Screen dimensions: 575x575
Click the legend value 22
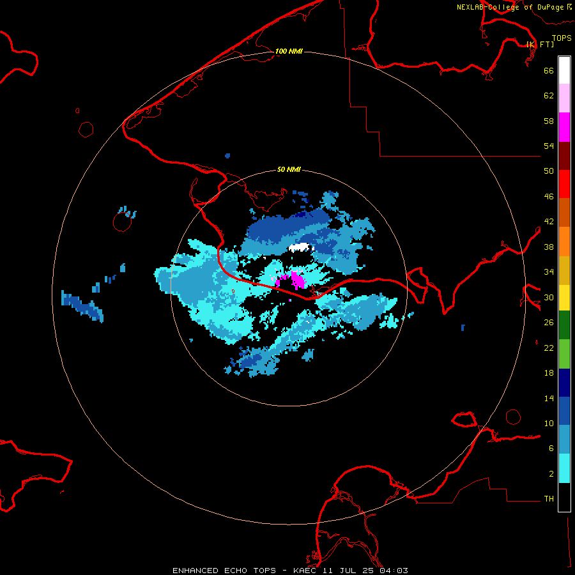(549, 348)
